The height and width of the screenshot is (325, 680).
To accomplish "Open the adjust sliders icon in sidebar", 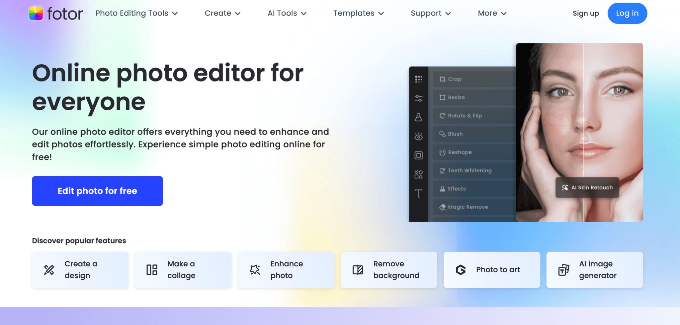I will 418,98.
